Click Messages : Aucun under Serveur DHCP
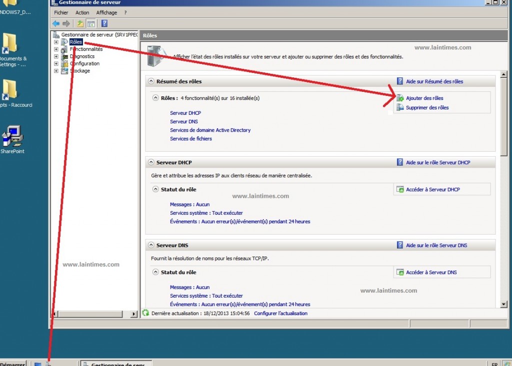 (x=189, y=204)
